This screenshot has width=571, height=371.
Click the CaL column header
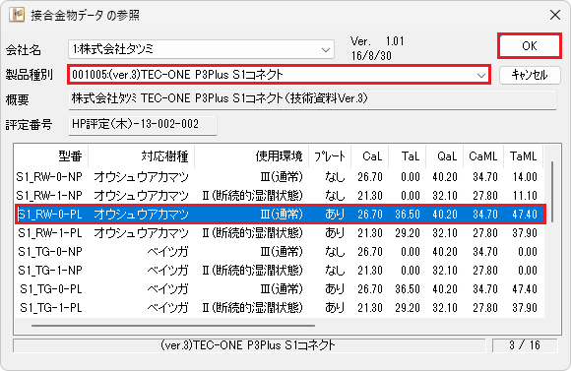point(370,156)
